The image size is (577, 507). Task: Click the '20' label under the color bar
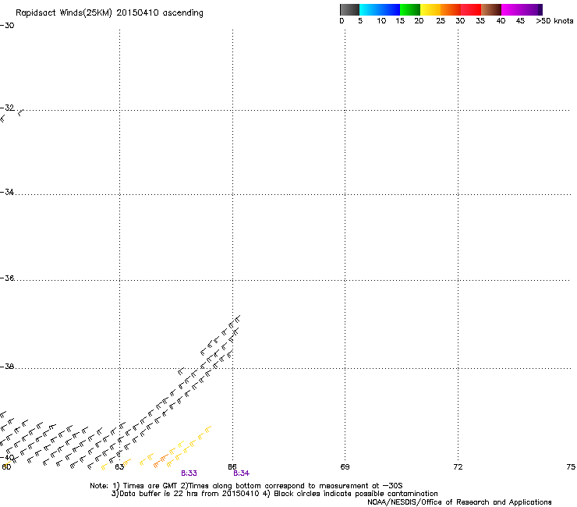pos(419,21)
